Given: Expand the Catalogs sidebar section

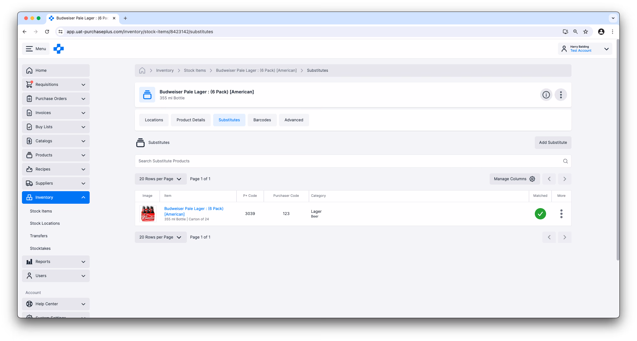Looking at the screenshot, I should tap(56, 141).
